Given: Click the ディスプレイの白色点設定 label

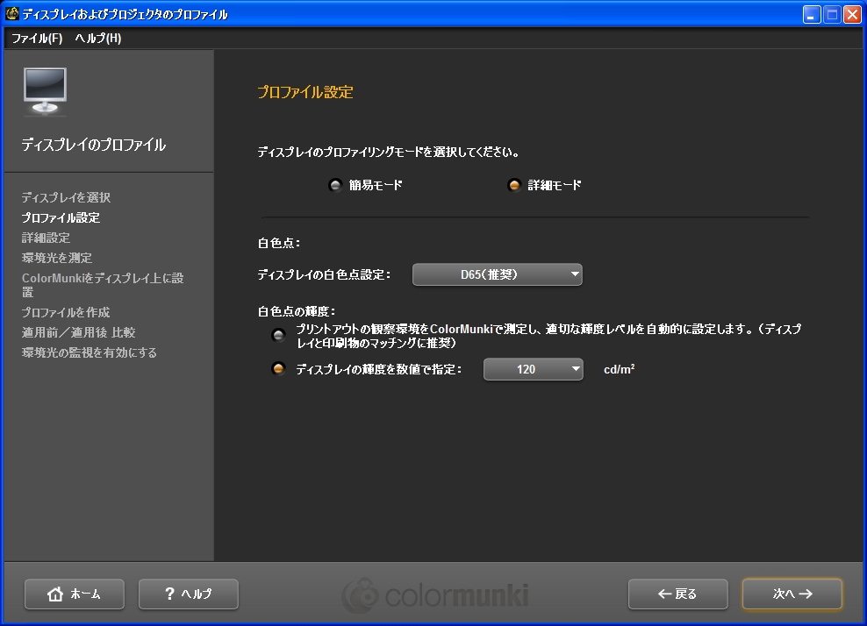Looking at the screenshot, I should point(324,274).
